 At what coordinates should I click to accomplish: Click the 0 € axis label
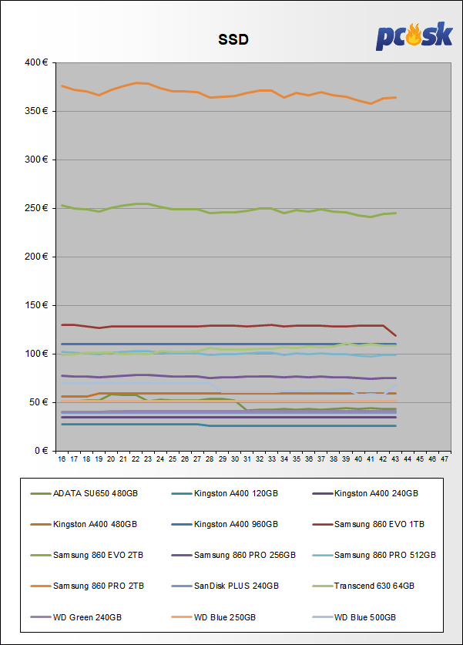(41, 451)
